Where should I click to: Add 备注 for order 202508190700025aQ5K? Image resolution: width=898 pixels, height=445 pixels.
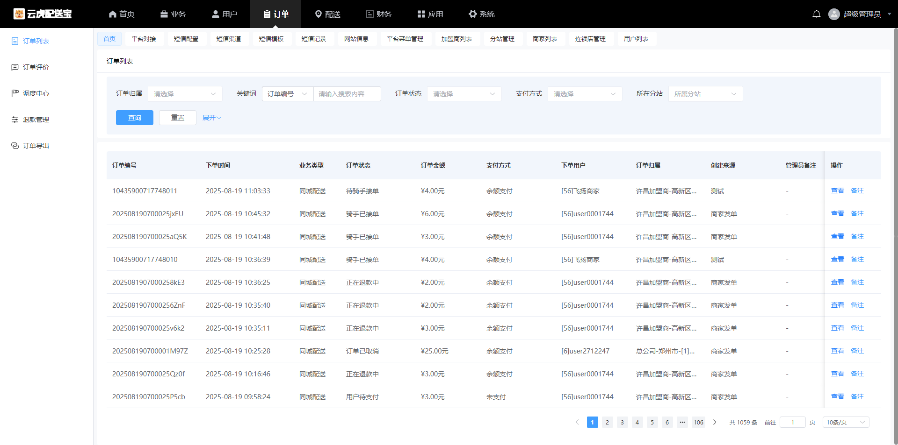tap(857, 236)
